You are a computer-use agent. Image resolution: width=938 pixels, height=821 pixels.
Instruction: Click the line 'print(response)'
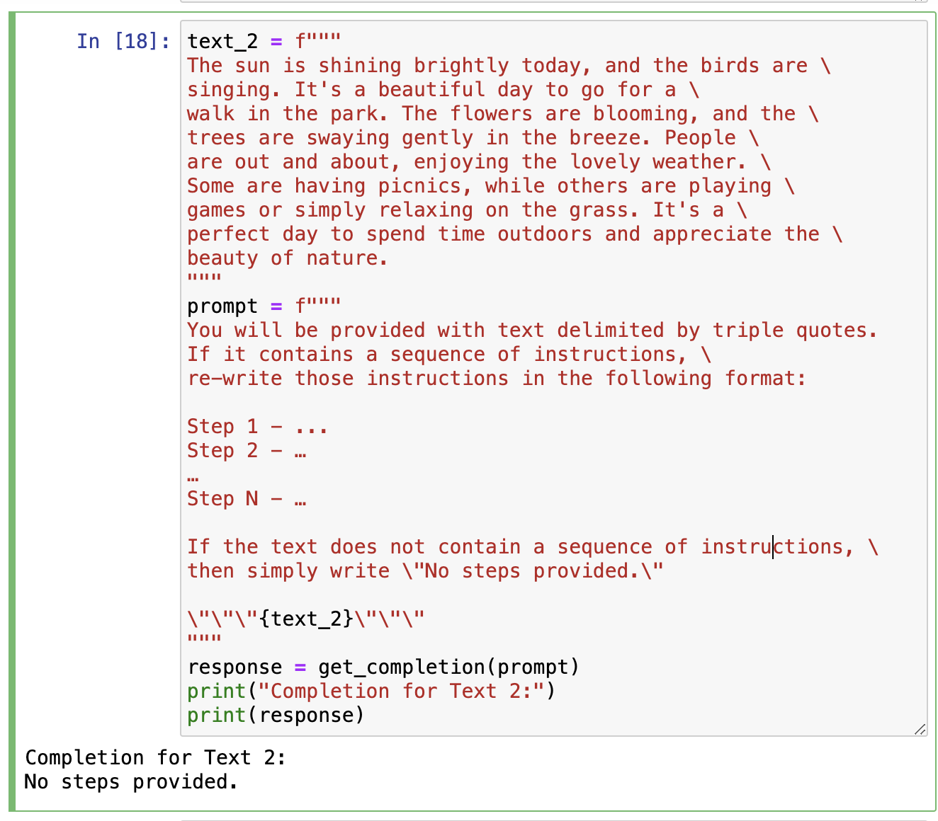(x=276, y=715)
